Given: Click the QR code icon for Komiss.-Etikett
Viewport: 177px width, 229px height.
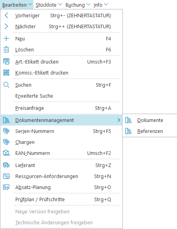Looking at the screenshot, I should pyautogui.click(x=6, y=73).
